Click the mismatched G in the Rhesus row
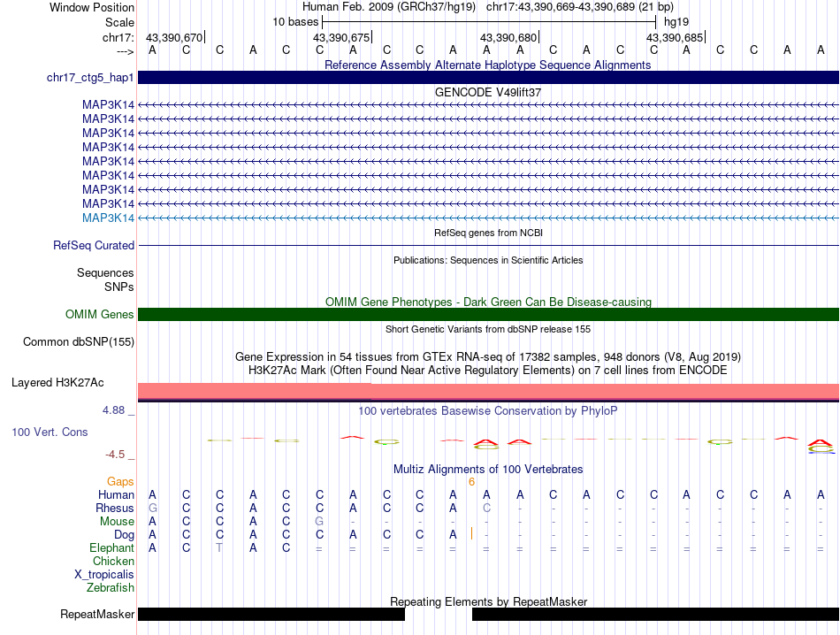The width and height of the screenshot is (840, 635). (153, 508)
